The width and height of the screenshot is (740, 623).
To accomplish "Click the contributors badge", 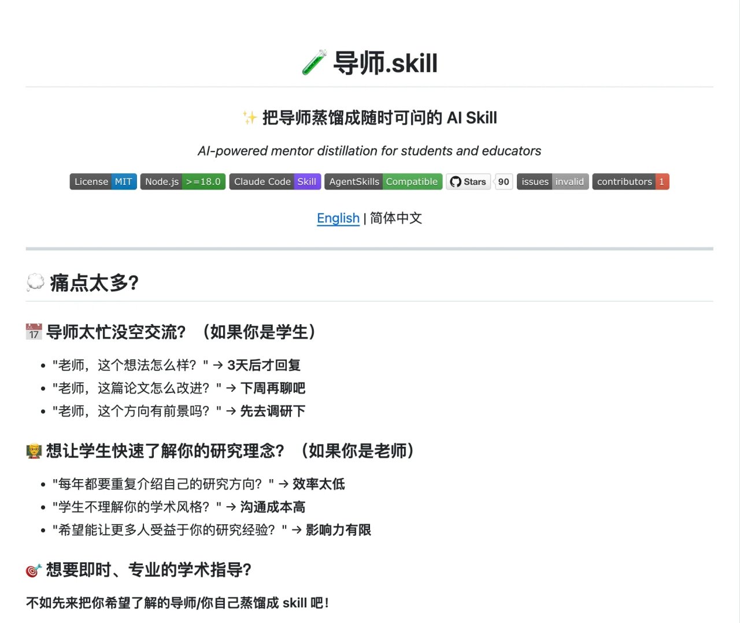I will (631, 181).
